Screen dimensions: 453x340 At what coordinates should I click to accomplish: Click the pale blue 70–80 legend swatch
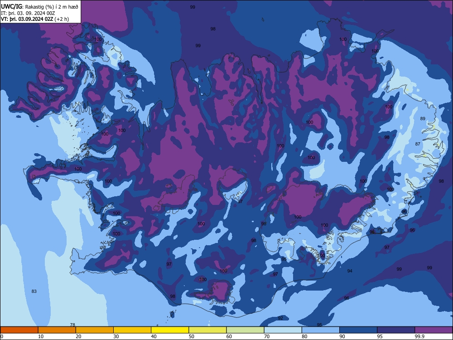point(283,330)
